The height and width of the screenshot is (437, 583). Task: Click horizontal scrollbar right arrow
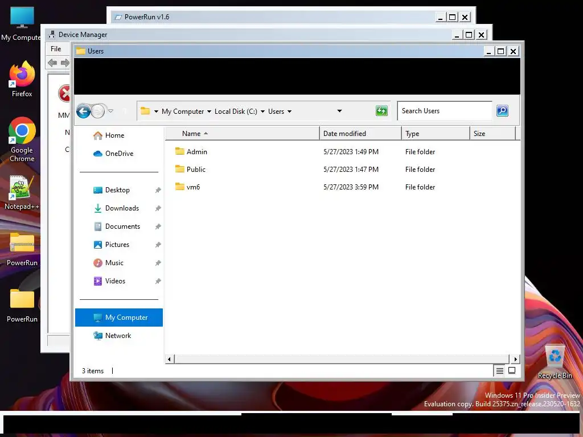pos(515,359)
